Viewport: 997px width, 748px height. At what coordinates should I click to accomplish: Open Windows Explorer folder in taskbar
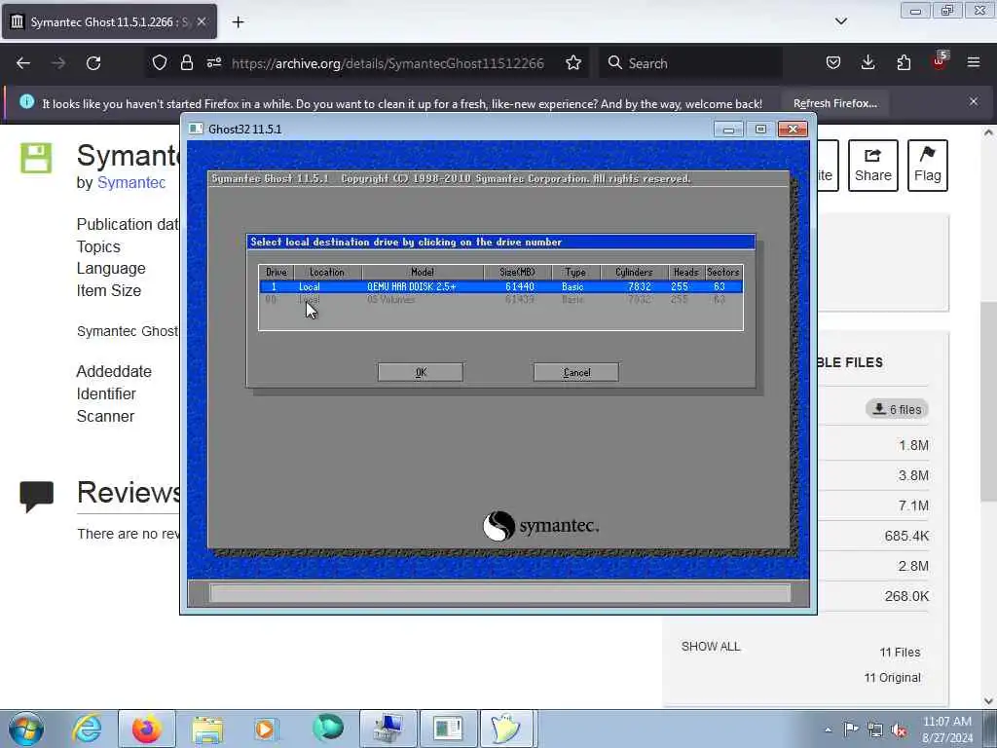click(x=207, y=729)
